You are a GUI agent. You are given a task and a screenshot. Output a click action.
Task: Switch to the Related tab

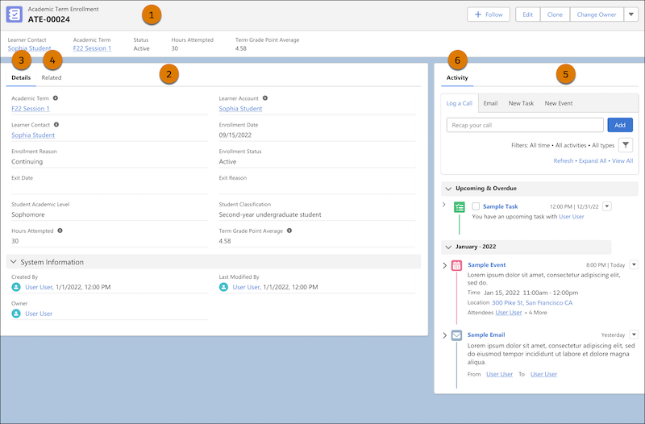pos(52,77)
